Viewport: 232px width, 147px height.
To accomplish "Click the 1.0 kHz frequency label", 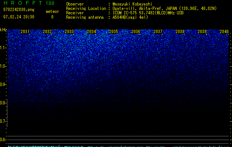I will pos(3,66).
